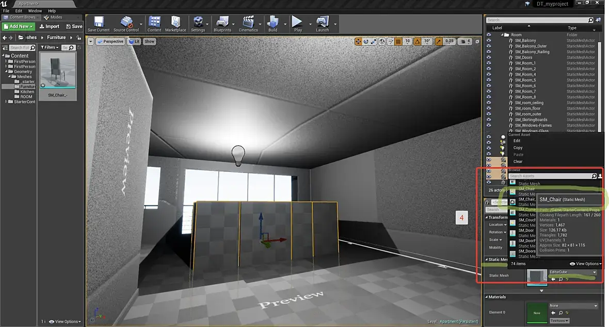The height and width of the screenshot is (327, 609).
Task: Hide SM_Balcony in the World Outliner
Action: [489, 40]
